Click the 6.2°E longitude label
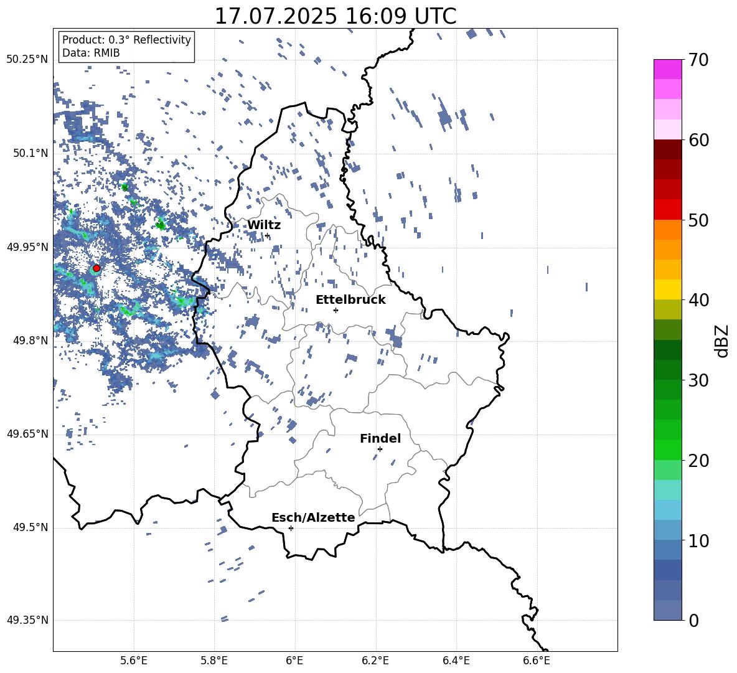 tap(375, 661)
